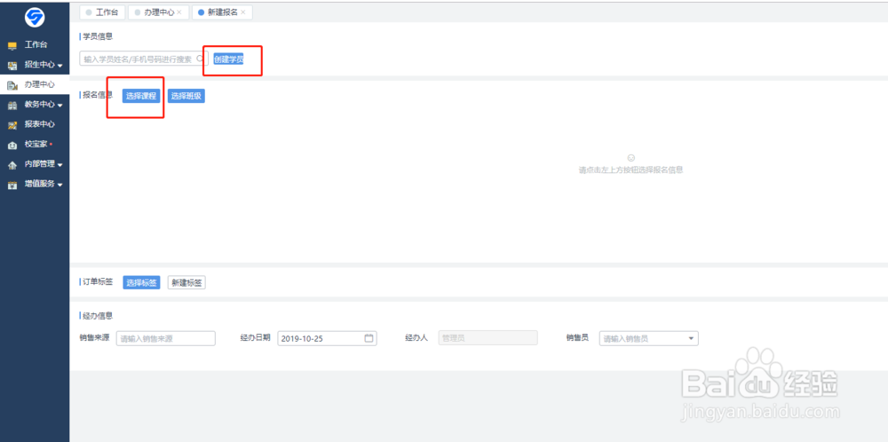
Task: Open 工作台 workbench icon in sidebar
Action: (12, 45)
